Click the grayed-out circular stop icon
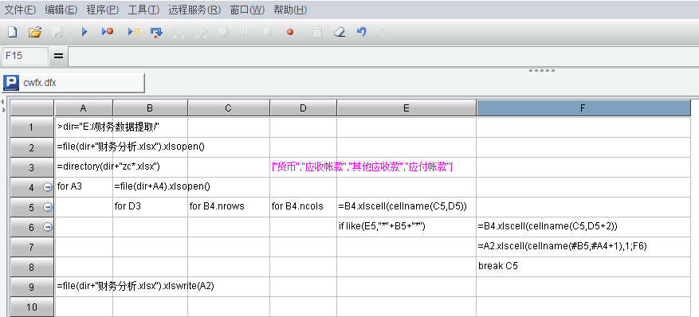This screenshot has width=699, height=317. point(223,32)
